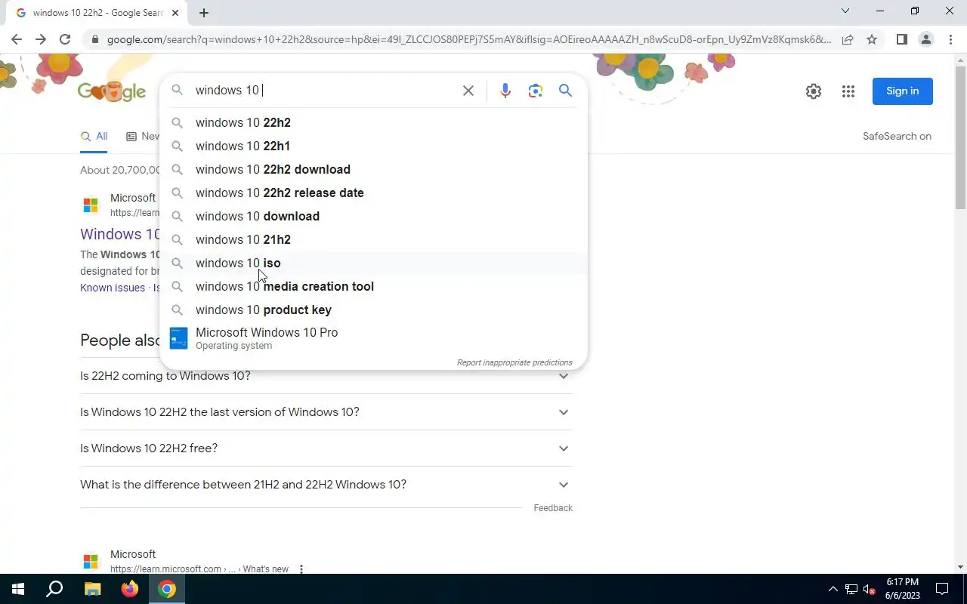Open the Chrome profile avatar icon
The width and height of the screenshot is (967, 604).
click(926, 39)
